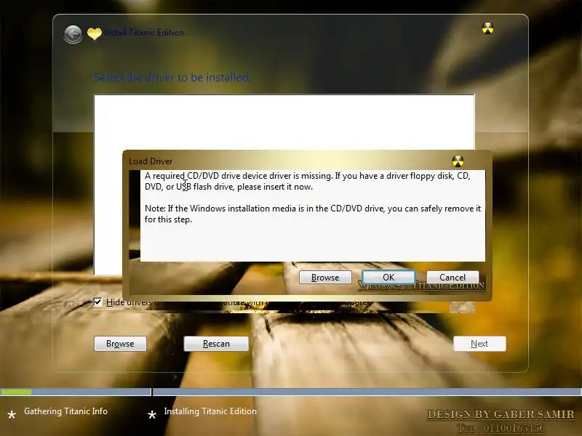582x436 pixels.
Task: Toggle Hide drivers checkbox
Action: (97, 302)
